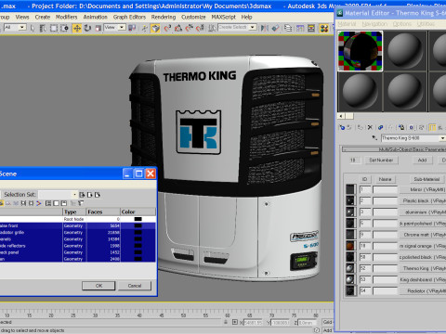The width and height of the screenshot is (446, 334).
Task: Click the Radiator sub-material button
Action: click(x=423, y=290)
